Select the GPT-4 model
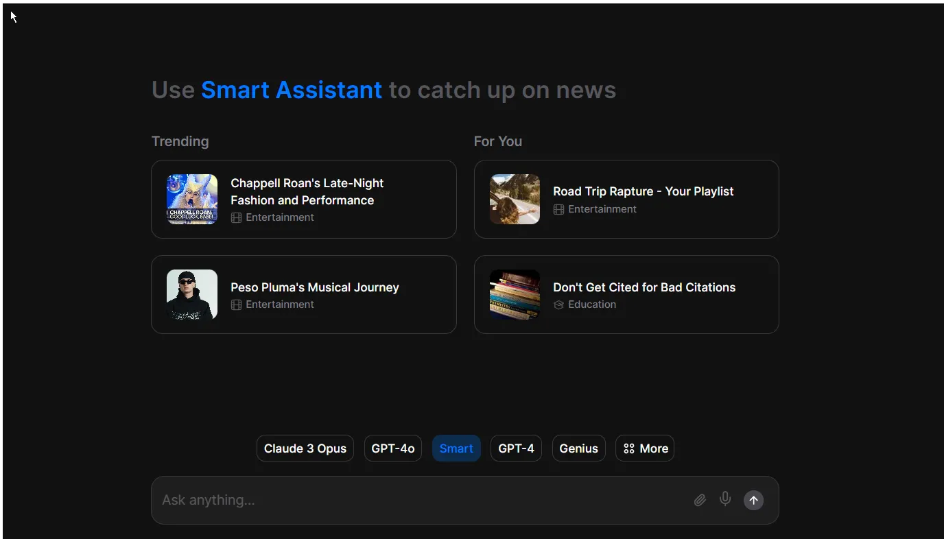 pos(516,448)
